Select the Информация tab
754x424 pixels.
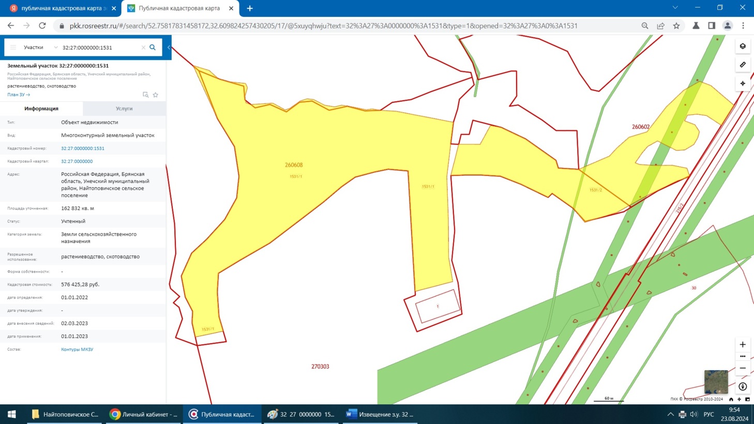point(41,109)
